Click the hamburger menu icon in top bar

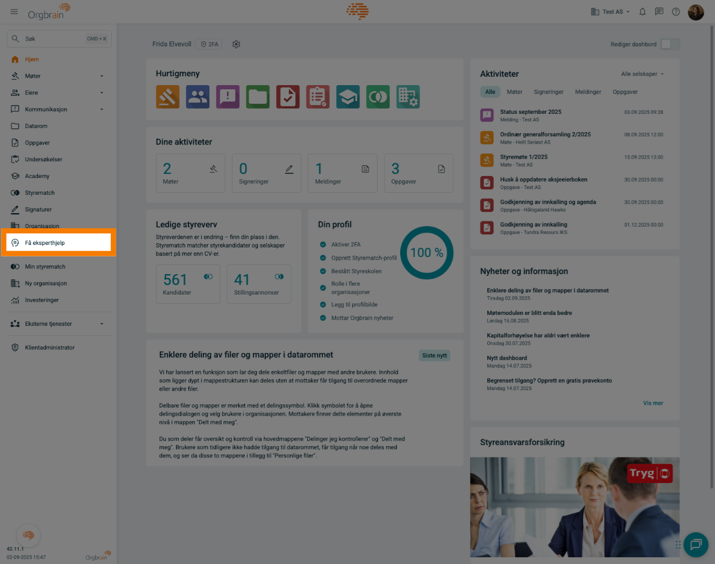(x=14, y=11)
